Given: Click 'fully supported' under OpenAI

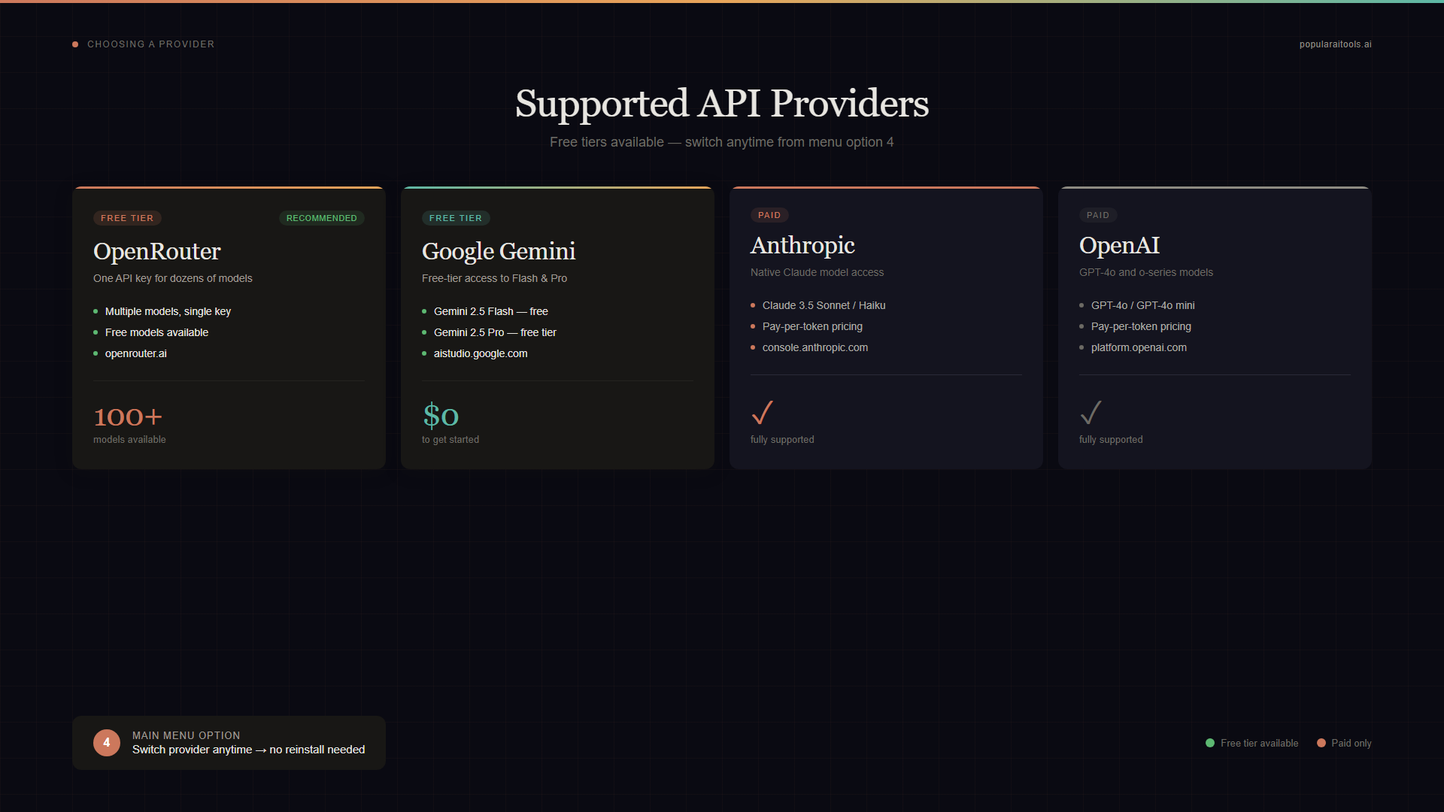Looking at the screenshot, I should pyautogui.click(x=1111, y=440).
